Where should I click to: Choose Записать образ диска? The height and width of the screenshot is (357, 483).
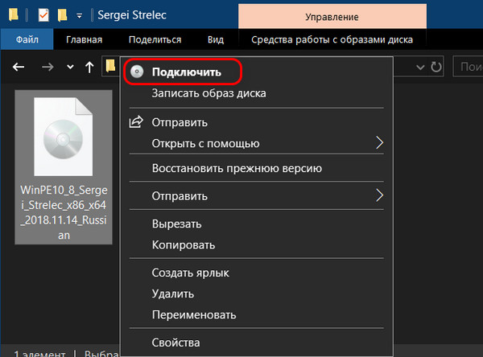pos(257,93)
